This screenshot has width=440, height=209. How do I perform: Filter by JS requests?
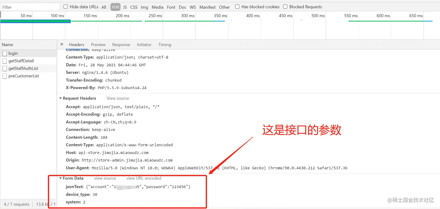pyautogui.click(x=125, y=7)
